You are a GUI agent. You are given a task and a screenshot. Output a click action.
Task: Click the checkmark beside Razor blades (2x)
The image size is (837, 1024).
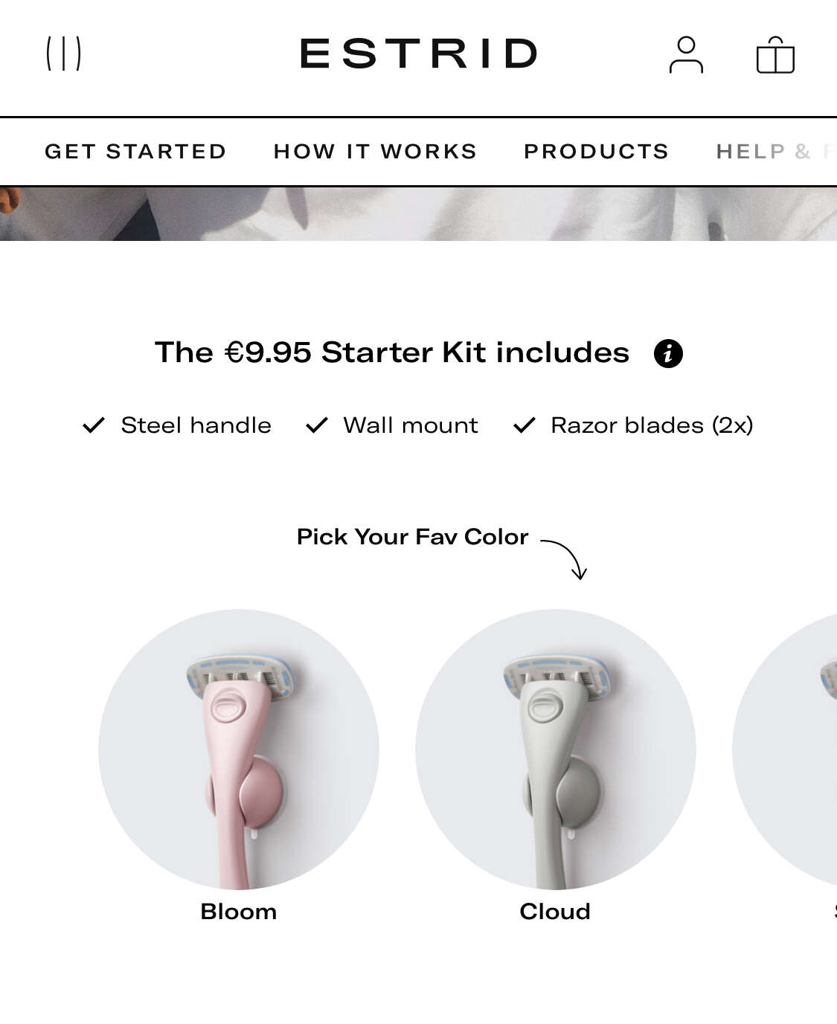click(525, 425)
